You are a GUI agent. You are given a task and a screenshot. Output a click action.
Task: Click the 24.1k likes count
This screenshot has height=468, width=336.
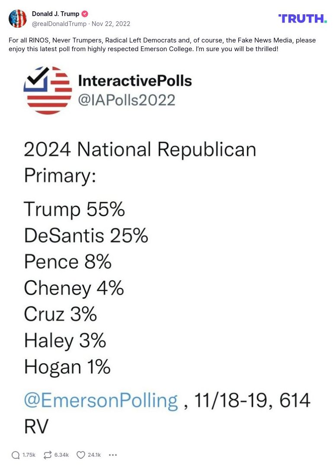tap(94, 455)
